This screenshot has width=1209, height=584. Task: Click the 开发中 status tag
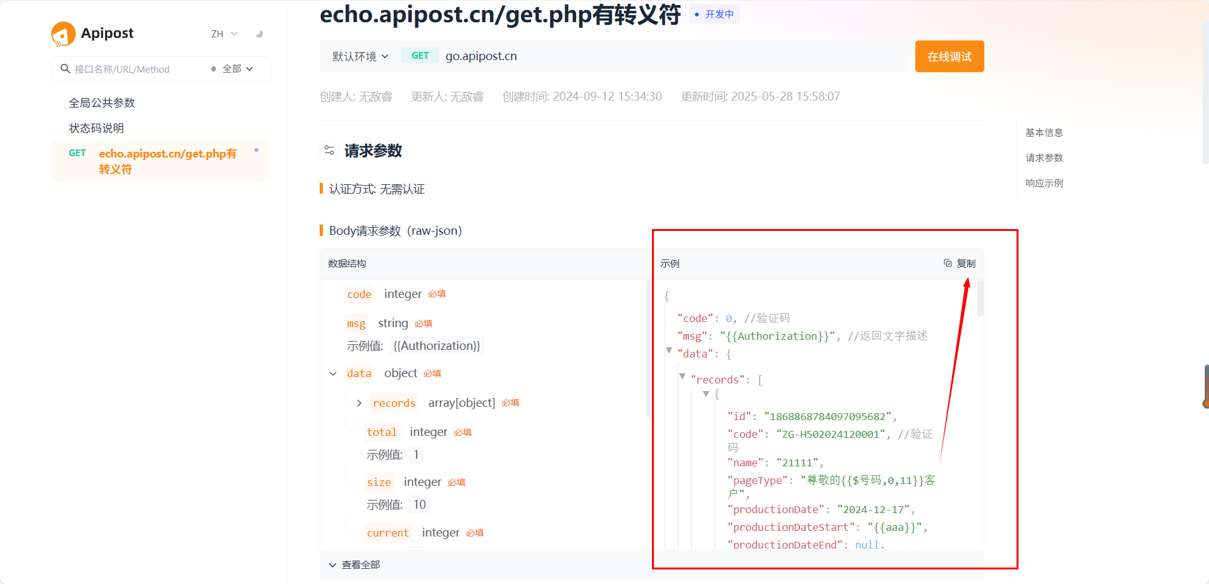click(714, 14)
